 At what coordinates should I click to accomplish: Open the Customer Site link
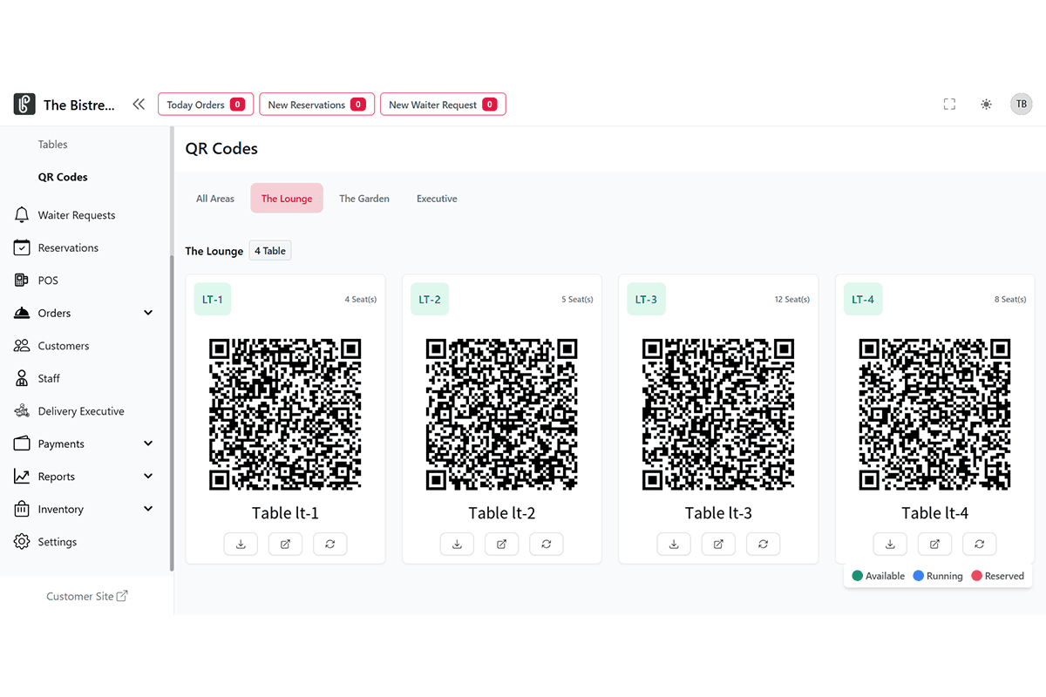86,596
